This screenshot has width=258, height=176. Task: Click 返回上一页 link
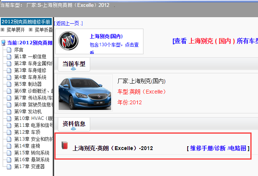point(68,23)
